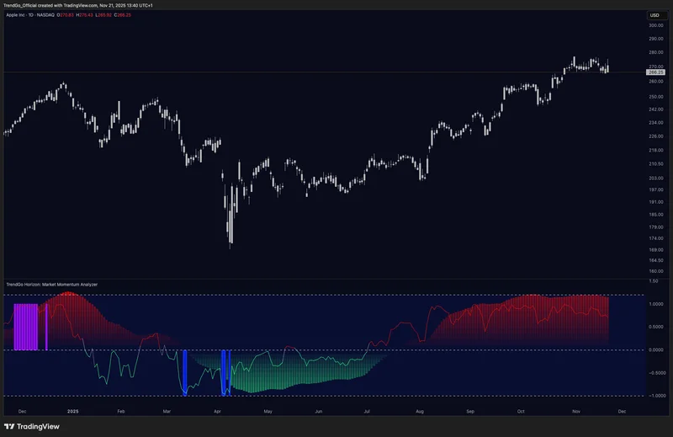Select the blue signal bar near March
The width and height of the screenshot is (673, 437).
click(x=185, y=372)
